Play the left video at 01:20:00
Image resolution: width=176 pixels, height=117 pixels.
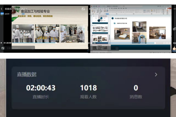point(1,43)
